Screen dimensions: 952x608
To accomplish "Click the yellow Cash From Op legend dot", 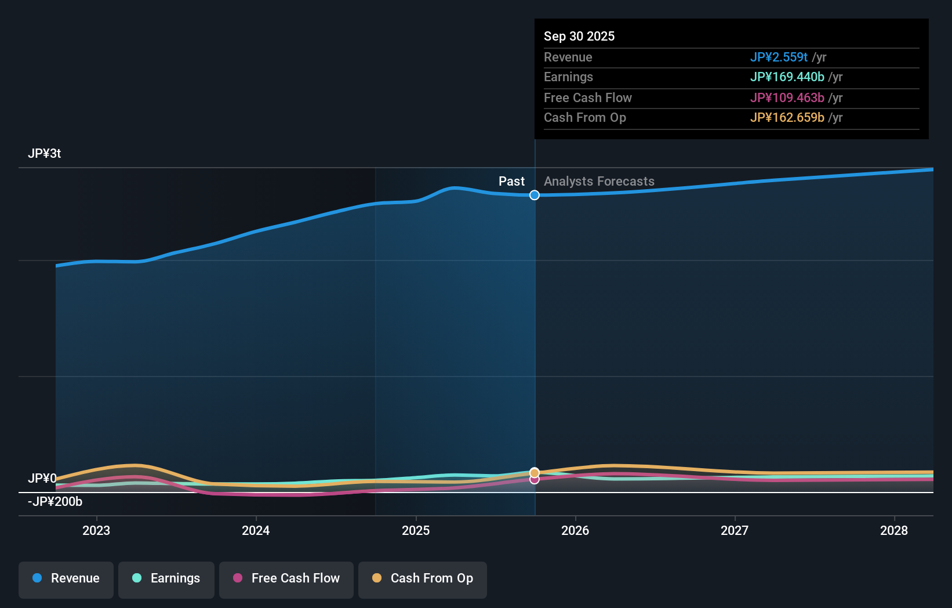I will 377,578.
